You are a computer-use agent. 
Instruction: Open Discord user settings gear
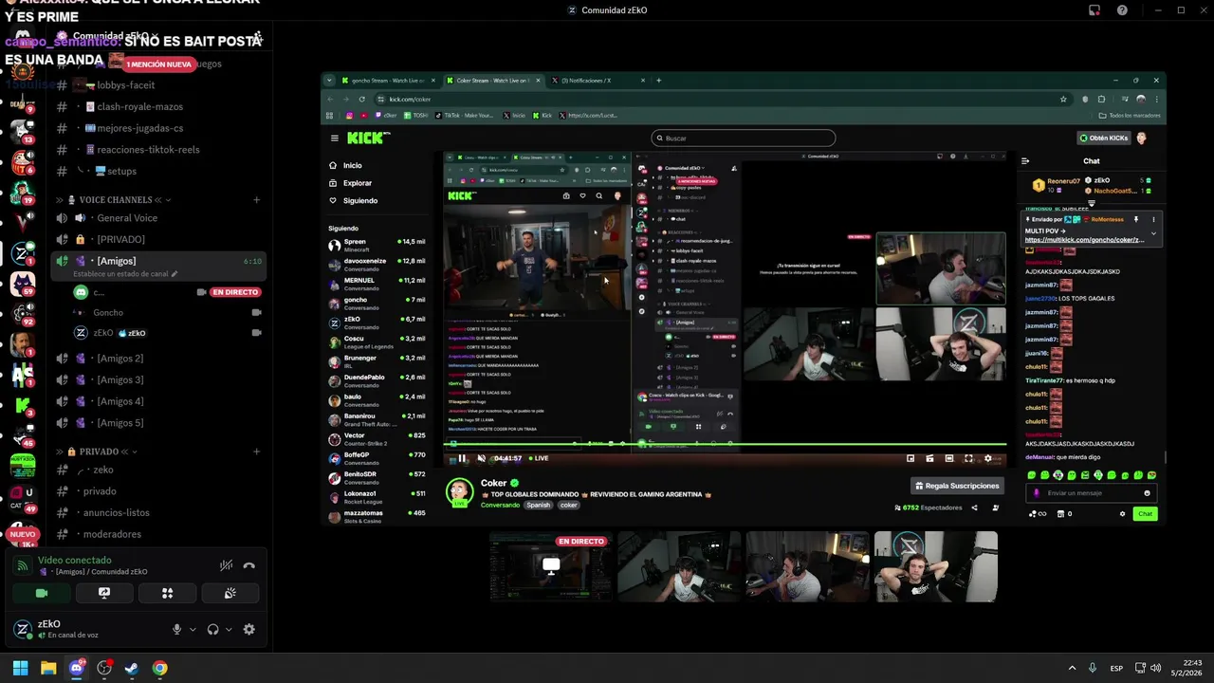coord(249,629)
